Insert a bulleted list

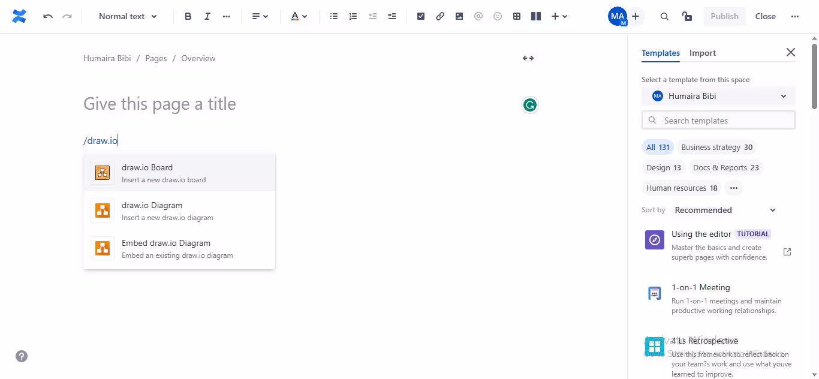334,17
